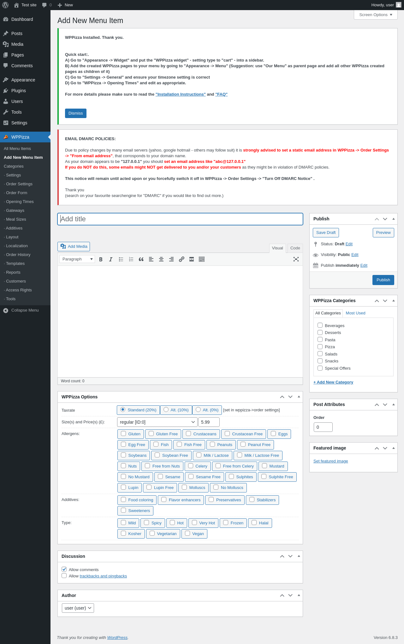Move Publish box down
404x644 pixels.
[x=385, y=219]
